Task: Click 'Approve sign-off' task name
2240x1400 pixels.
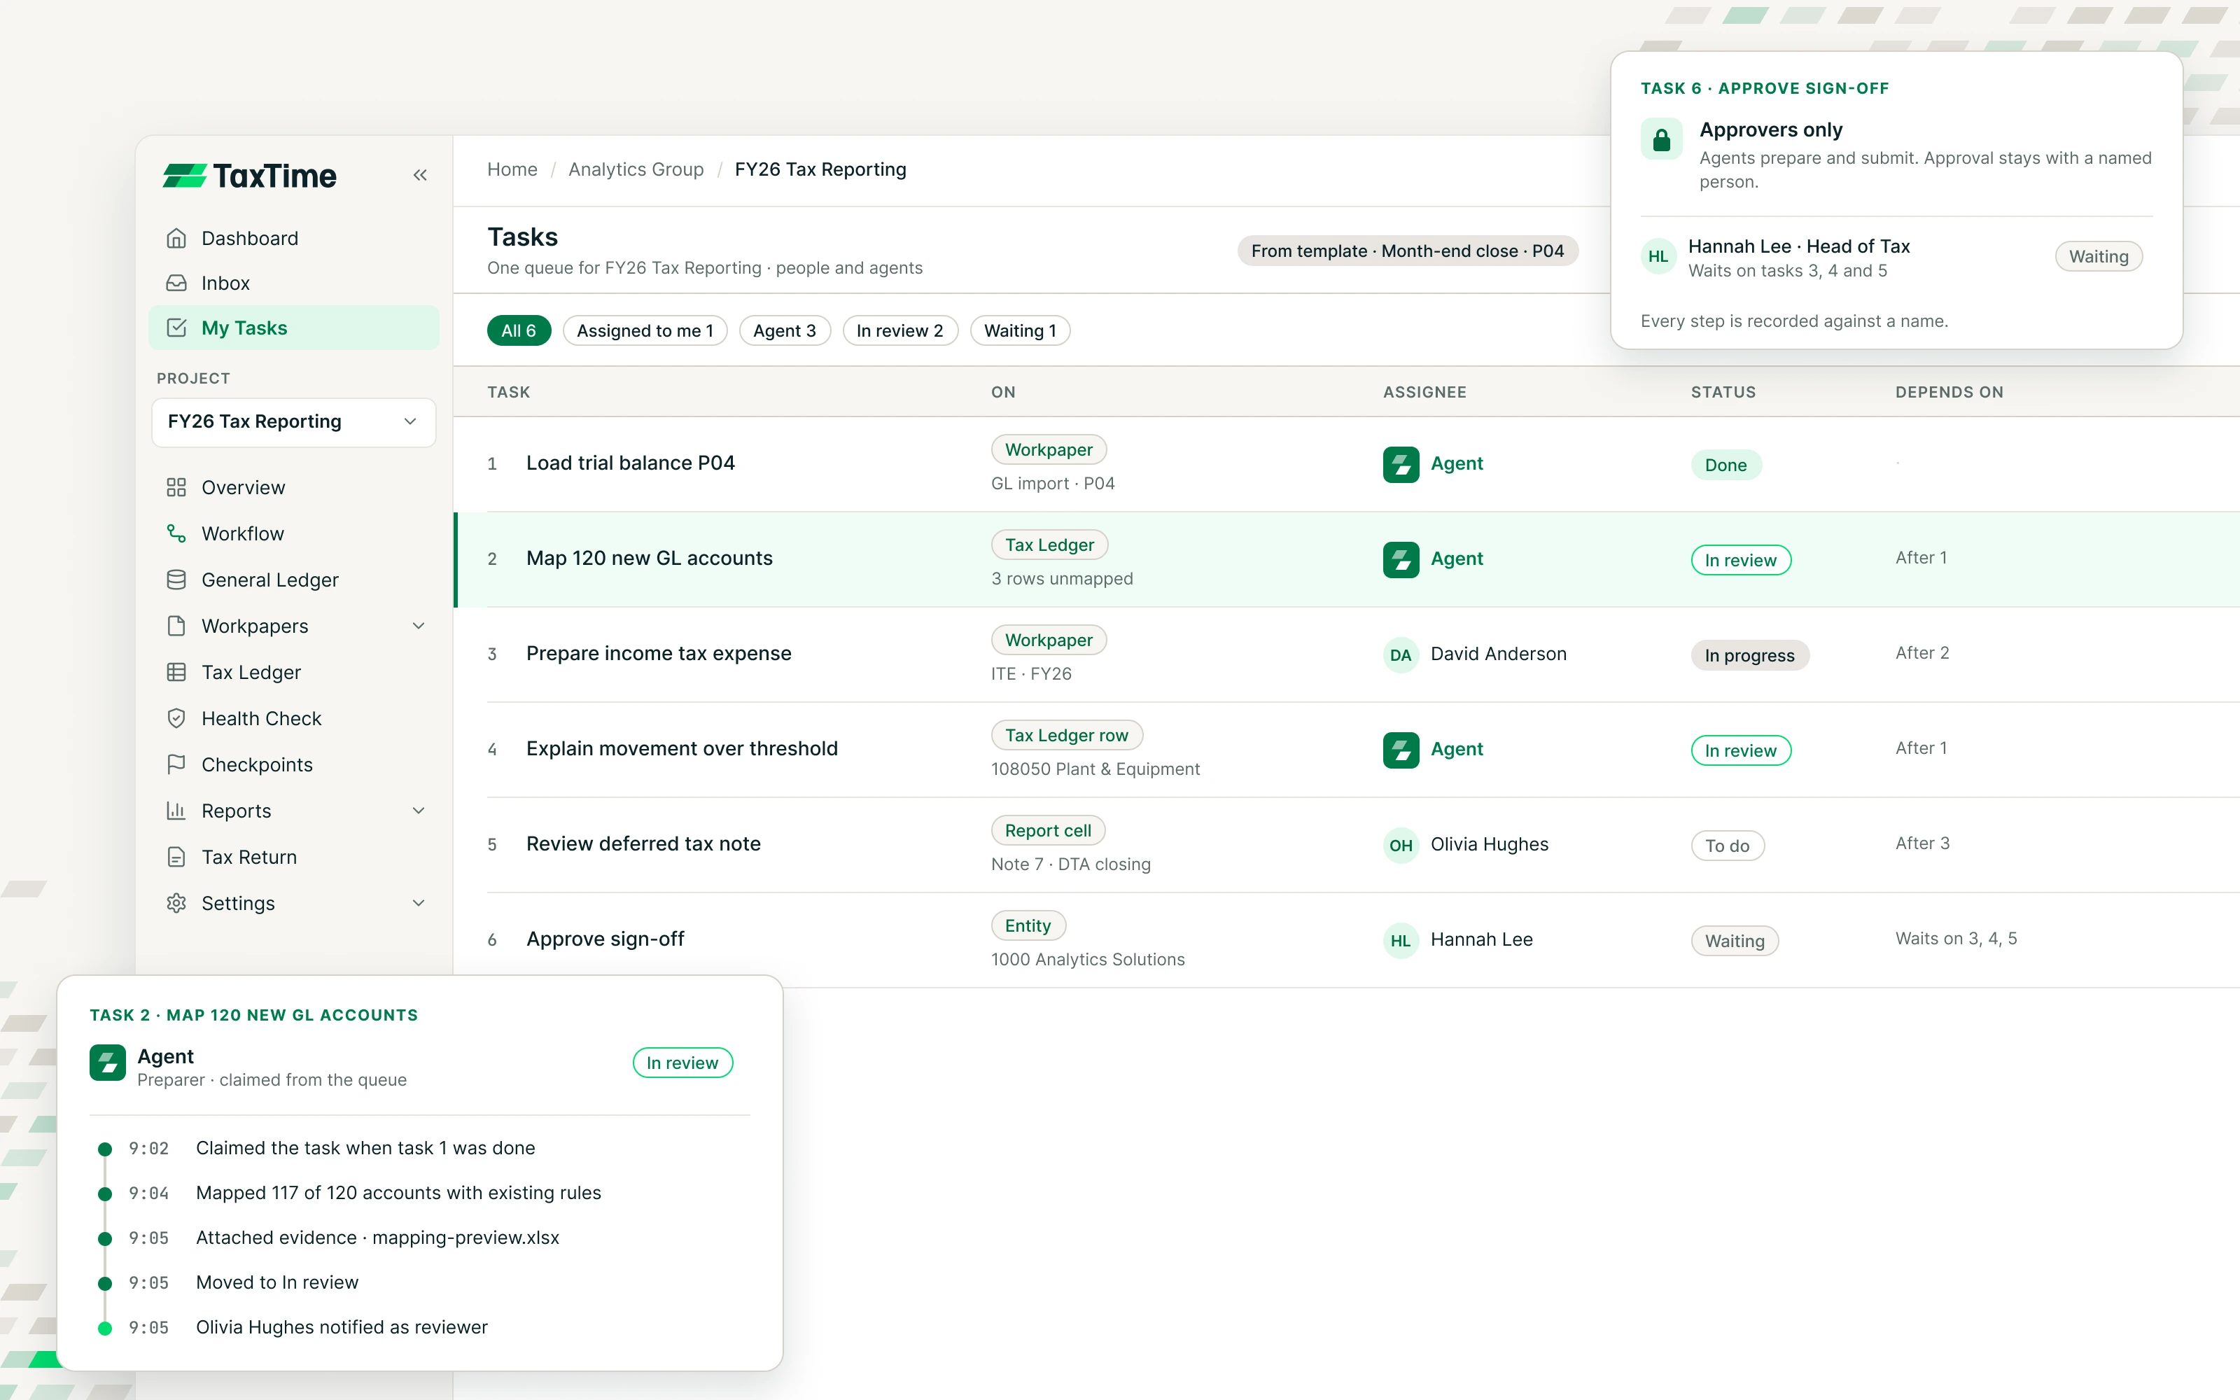Action: 605,940
